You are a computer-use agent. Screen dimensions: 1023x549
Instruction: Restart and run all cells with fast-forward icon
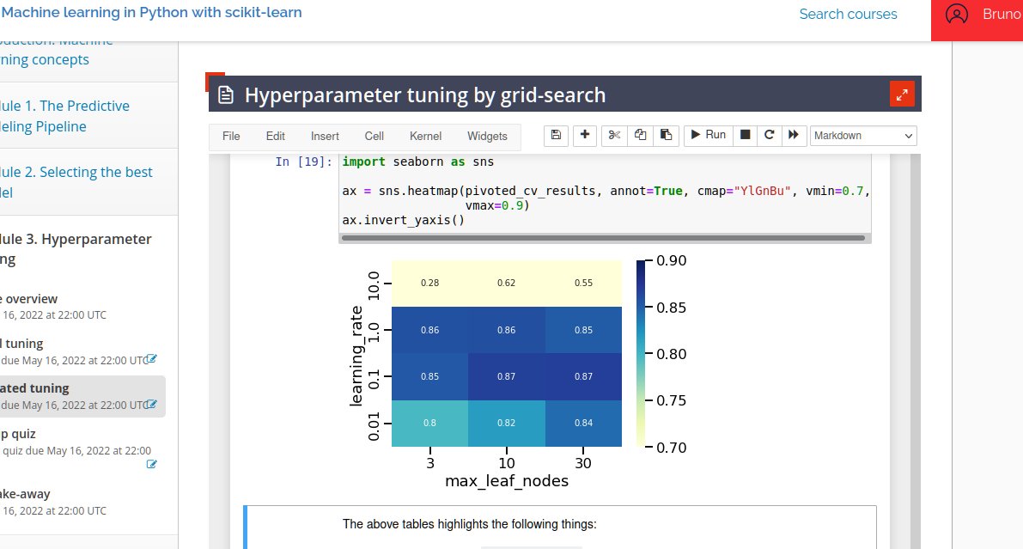pos(793,135)
